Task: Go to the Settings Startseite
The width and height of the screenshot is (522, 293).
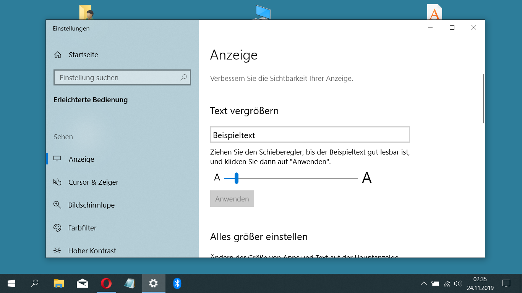Action: click(x=83, y=55)
